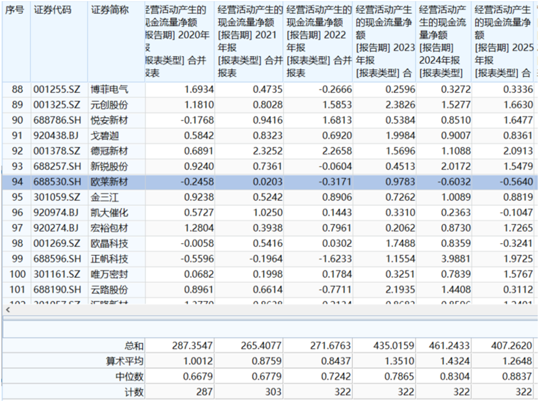Click the value 1.0089 in 金三江 row
The width and height of the screenshot is (539, 402).
click(456, 197)
